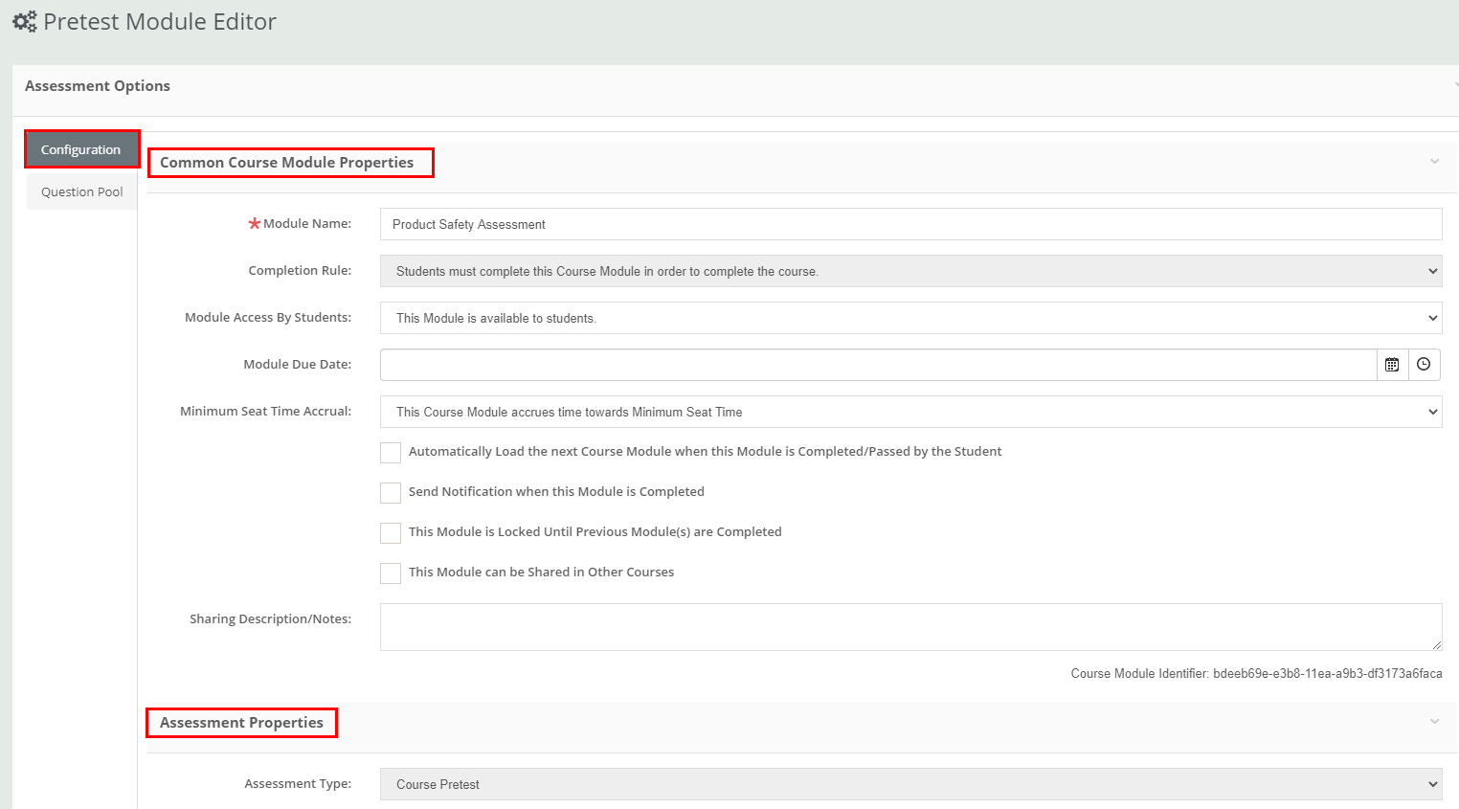
Task: Open Module Access By Students dropdown
Action: click(909, 318)
